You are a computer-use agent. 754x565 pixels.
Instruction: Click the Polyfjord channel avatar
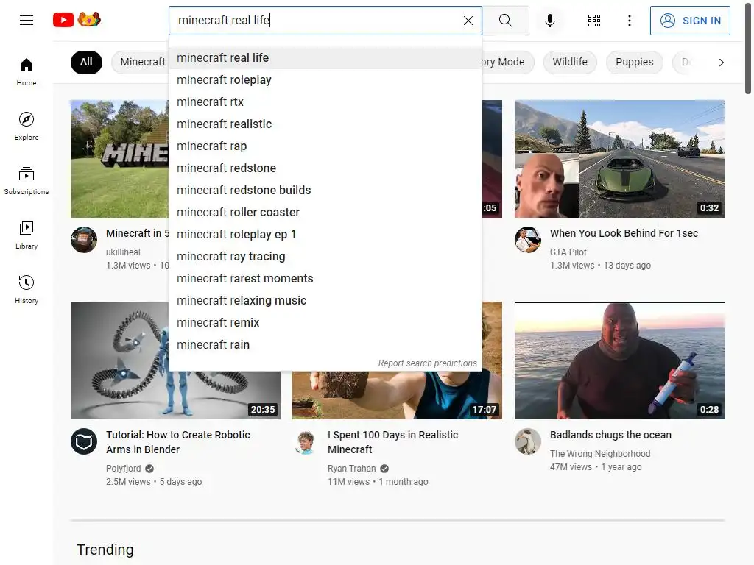coord(84,441)
